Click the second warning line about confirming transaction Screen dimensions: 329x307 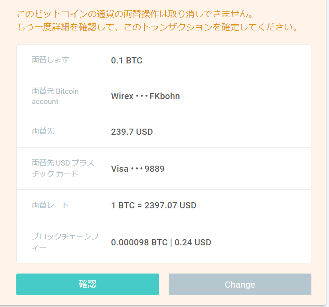coord(157,27)
